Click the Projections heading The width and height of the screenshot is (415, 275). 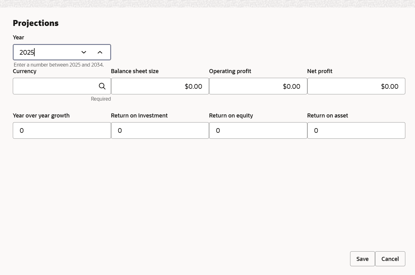[x=36, y=23]
